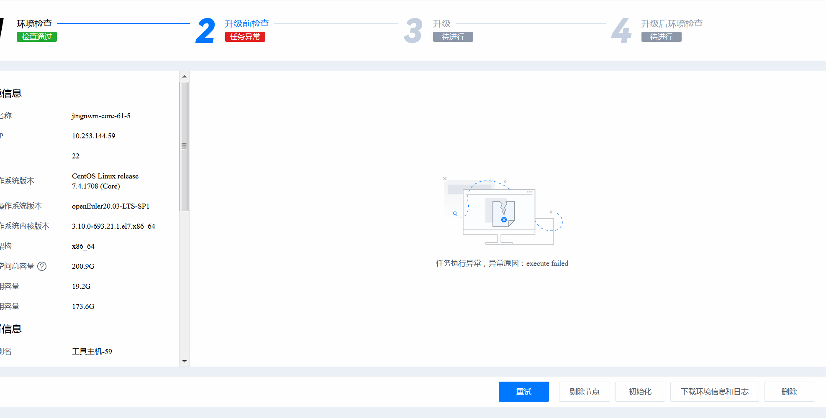Click the 剔除节点 button

(x=584, y=392)
